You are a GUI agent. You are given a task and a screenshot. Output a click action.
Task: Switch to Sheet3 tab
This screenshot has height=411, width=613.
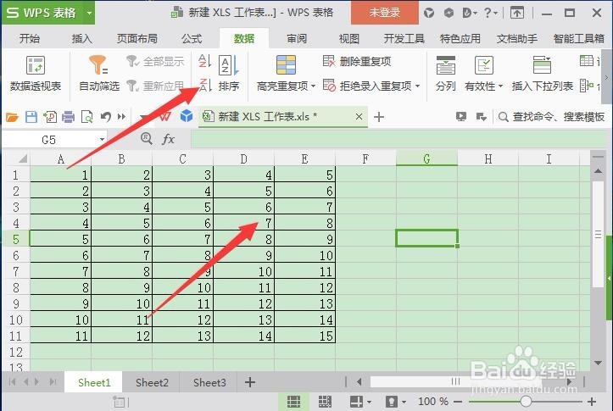pyautogui.click(x=209, y=382)
